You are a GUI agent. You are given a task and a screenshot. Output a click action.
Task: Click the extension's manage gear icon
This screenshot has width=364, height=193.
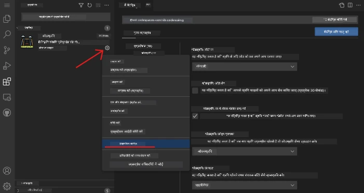tap(107, 48)
